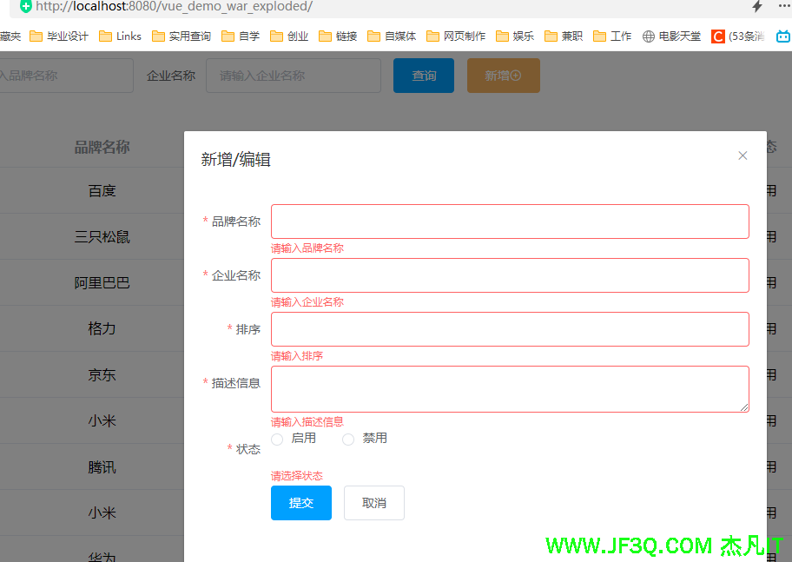Click the 排序 input field
Screen dimensions: 792x562
coord(510,329)
